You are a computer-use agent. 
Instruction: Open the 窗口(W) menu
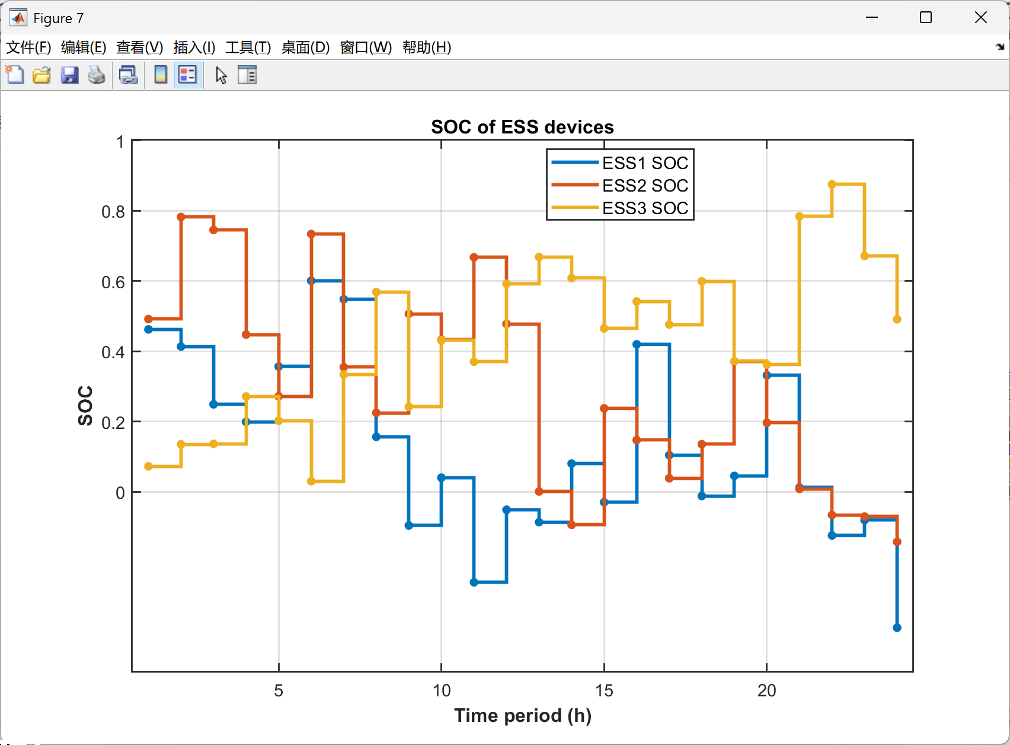366,47
